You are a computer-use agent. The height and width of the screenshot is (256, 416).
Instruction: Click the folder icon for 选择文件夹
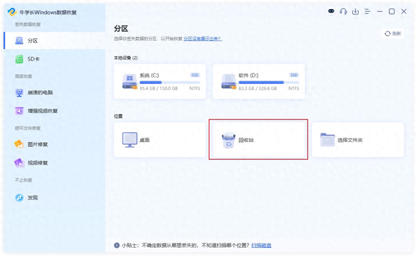(328, 140)
